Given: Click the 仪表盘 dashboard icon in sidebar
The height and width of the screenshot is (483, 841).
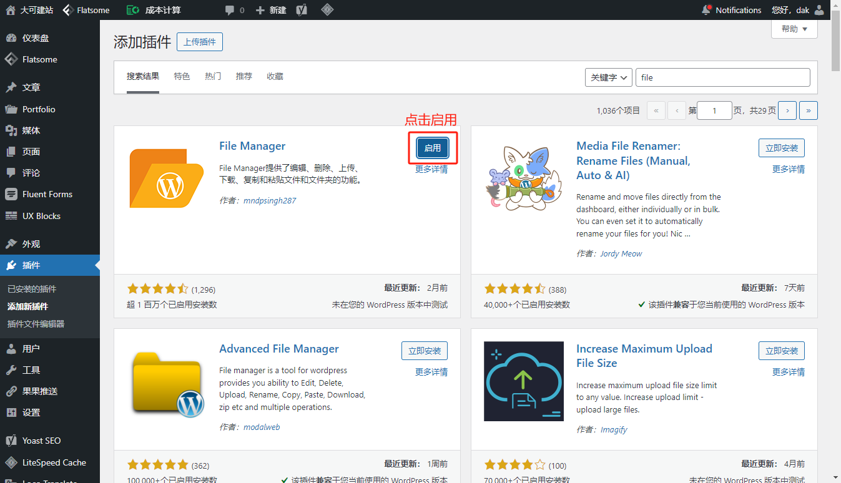Looking at the screenshot, I should click(x=11, y=38).
